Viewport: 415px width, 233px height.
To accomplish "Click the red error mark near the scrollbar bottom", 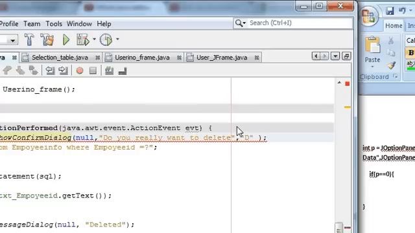I will [x=348, y=227].
